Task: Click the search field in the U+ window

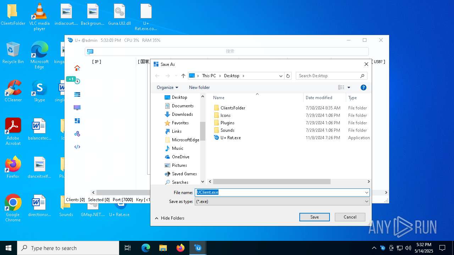Action: click(x=227, y=51)
